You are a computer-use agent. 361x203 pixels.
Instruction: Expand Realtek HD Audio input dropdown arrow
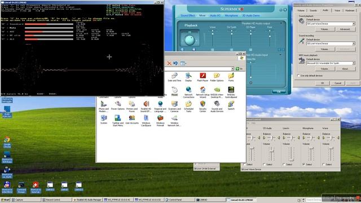[x=280, y=55]
